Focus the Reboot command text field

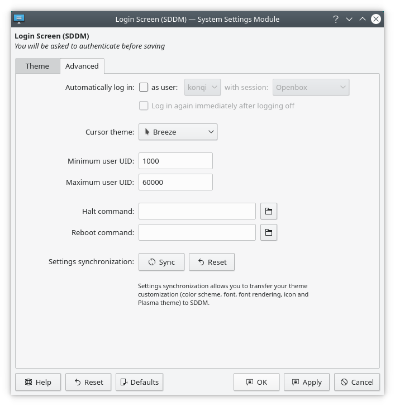(197, 232)
